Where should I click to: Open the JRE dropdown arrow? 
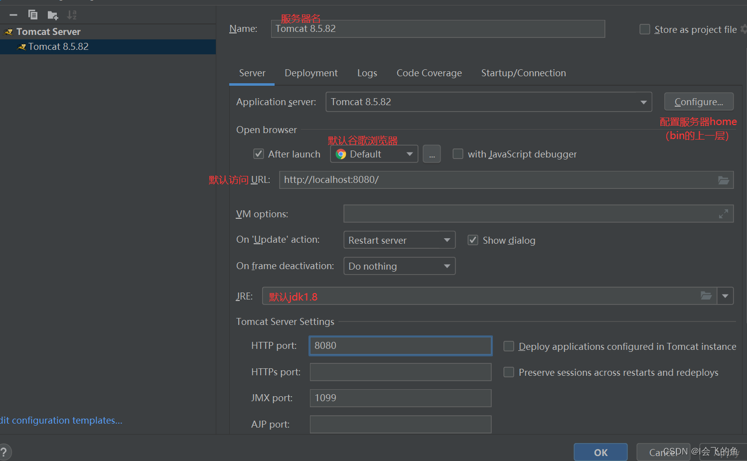[725, 296]
